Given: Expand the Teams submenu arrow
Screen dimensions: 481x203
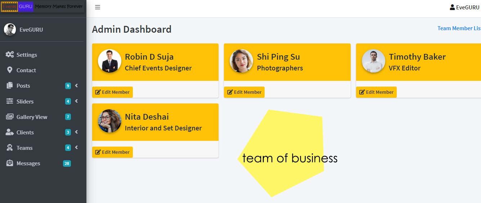Looking at the screenshot, I should [x=76, y=148].
